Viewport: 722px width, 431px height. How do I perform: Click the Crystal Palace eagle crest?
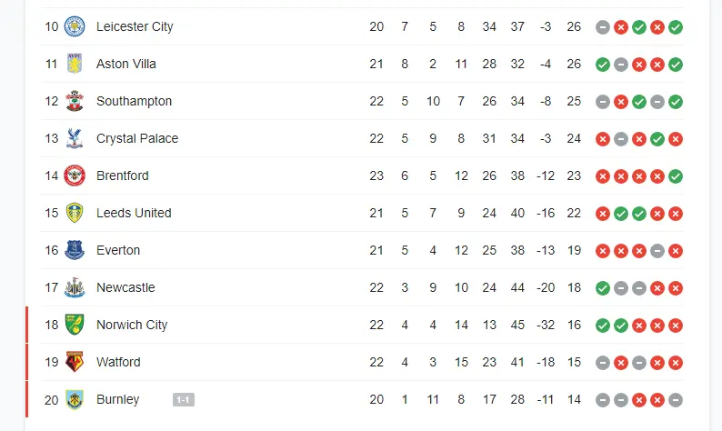pyautogui.click(x=75, y=138)
